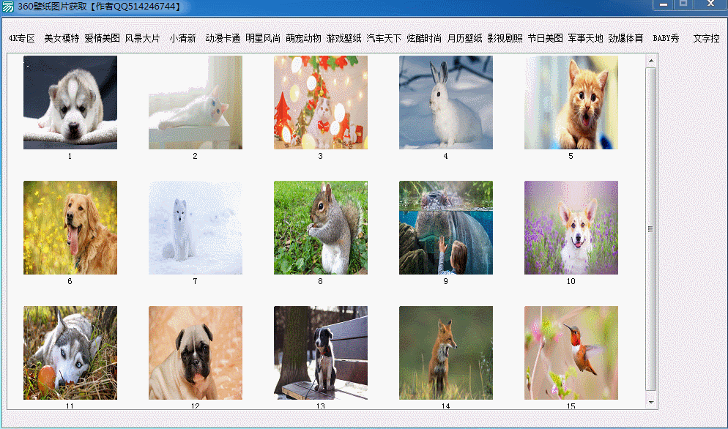Maximize the wallpaper app window
The image size is (728, 429).
coord(683,4)
